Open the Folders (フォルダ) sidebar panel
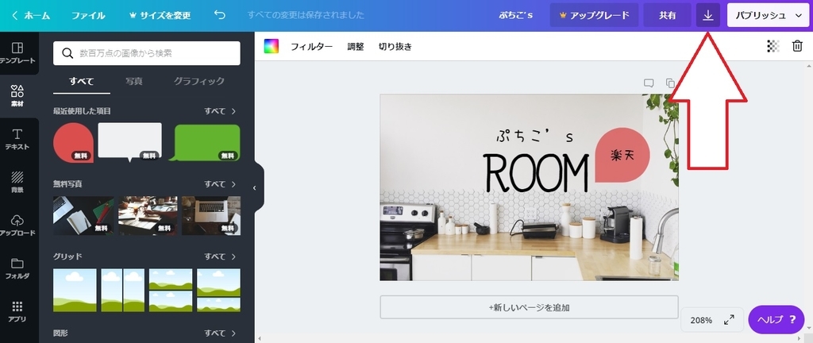 coord(17,268)
